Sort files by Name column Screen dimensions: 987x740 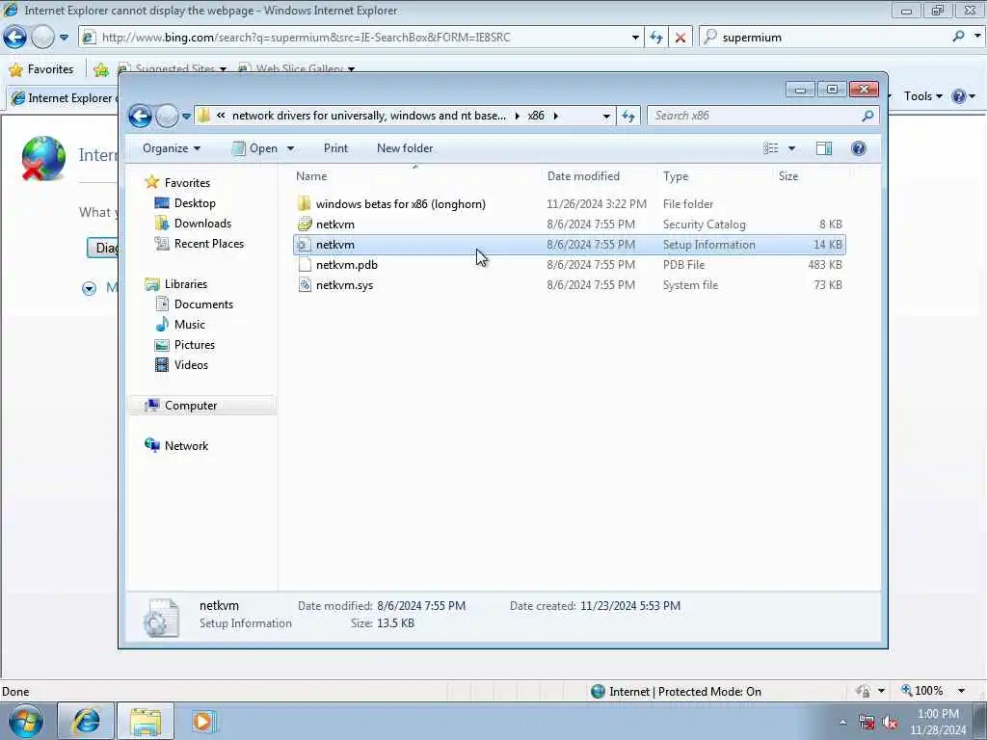click(x=415, y=177)
